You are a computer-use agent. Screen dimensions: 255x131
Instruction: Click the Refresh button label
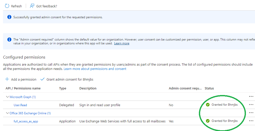tap(16, 6)
